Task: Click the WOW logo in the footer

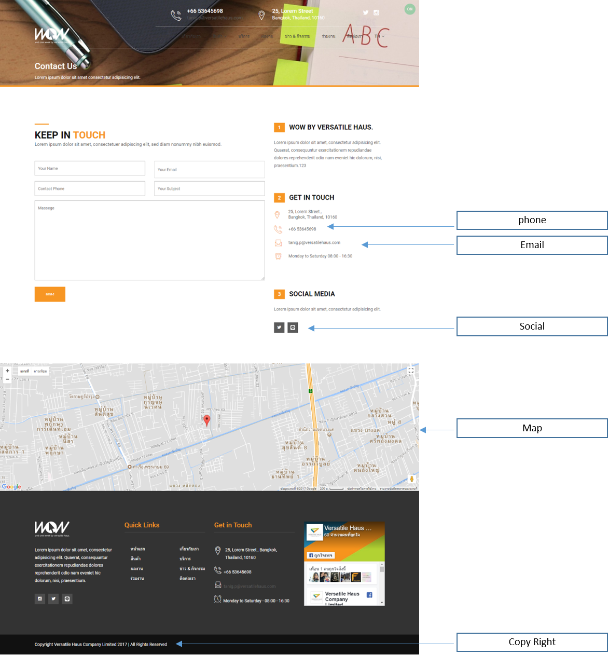Action: click(x=52, y=529)
